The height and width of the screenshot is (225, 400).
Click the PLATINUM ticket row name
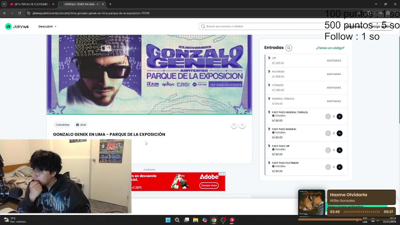[278, 72]
